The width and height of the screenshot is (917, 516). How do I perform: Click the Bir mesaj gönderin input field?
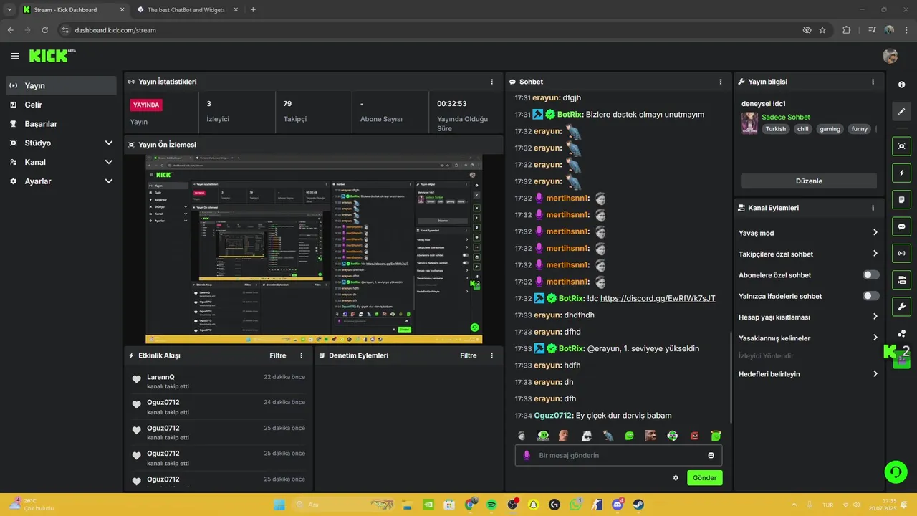(x=618, y=455)
